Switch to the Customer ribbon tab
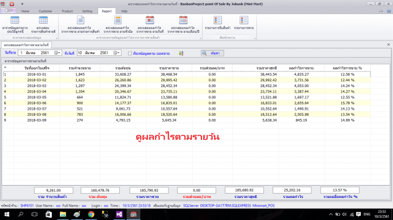This screenshot has height=220, width=393. pyautogui.click(x=45, y=11)
